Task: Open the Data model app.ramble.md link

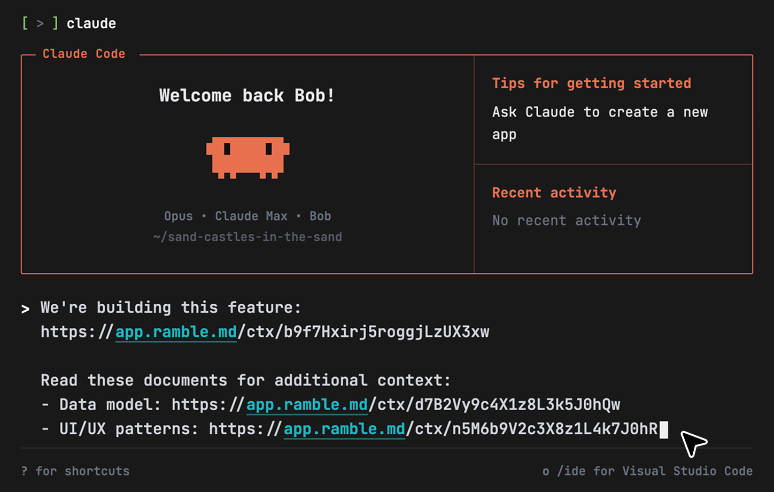Action: [307, 404]
